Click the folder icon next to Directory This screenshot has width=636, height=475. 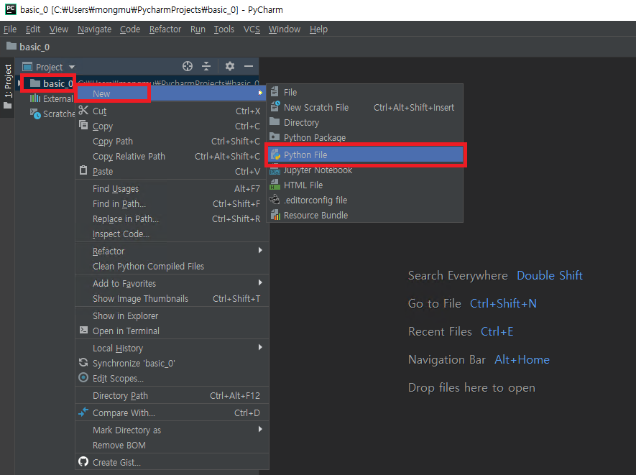pyautogui.click(x=275, y=121)
